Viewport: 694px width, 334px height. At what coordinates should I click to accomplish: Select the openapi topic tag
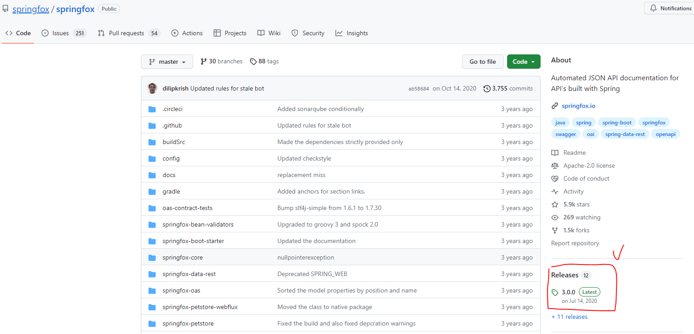click(x=665, y=134)
